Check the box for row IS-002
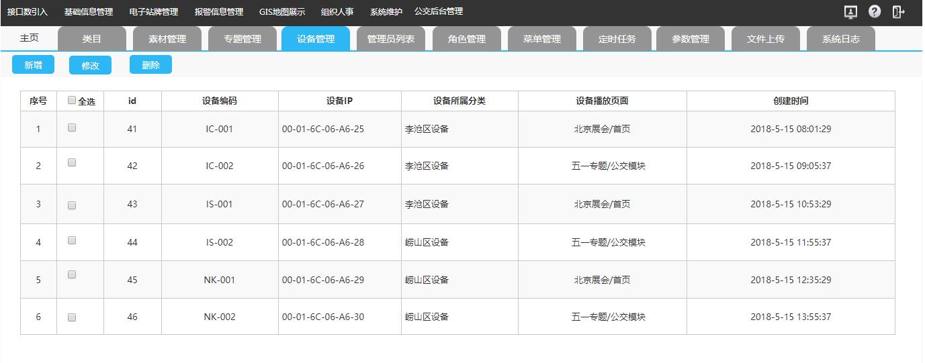 73,240
